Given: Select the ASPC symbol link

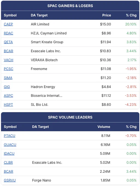Looking at the screenshot, I should click(x=8, y=96).
